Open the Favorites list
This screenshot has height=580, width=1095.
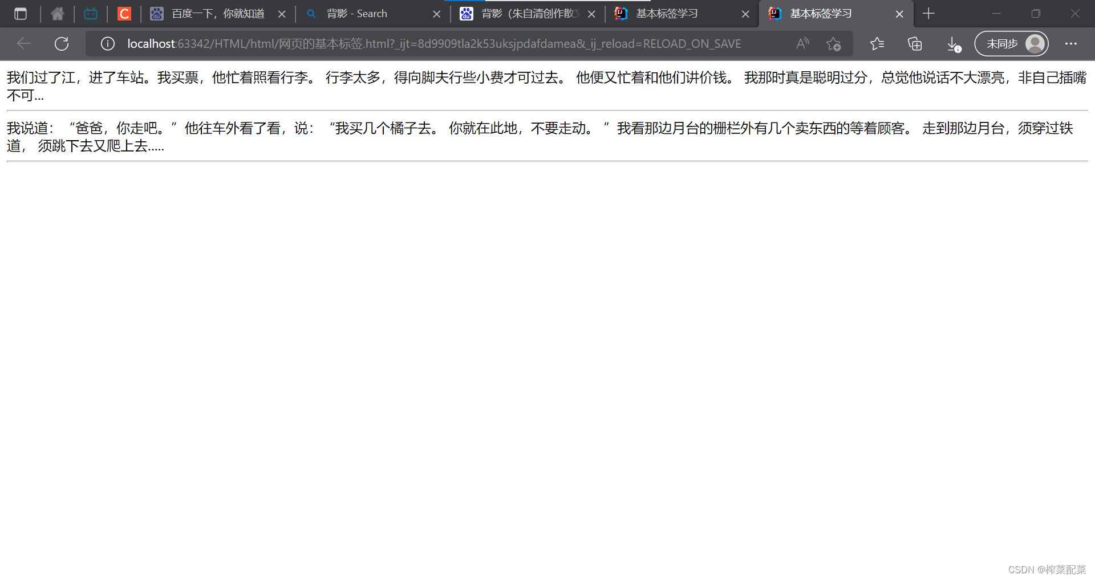877,44
